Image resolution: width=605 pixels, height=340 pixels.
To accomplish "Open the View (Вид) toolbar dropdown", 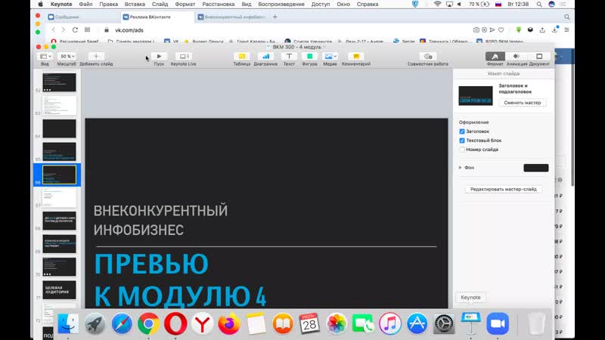I will [45, 56].
